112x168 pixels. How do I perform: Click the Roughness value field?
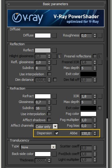coord(86,36)
